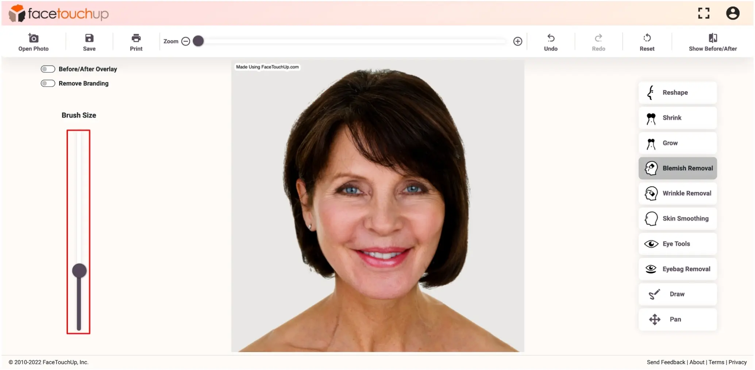Undo the last edit
This screenshot has width=755, height=370.
click(551, 41)
